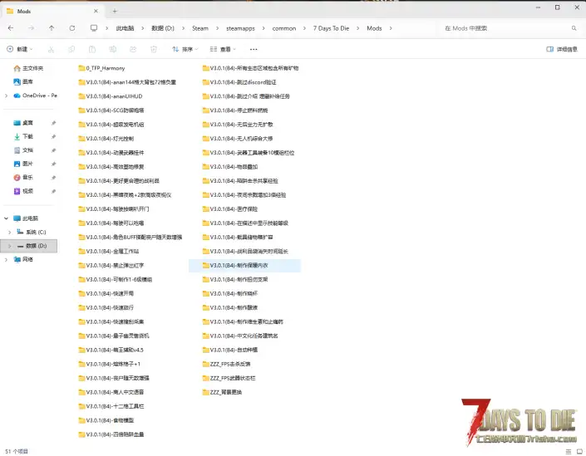Go up one folder level
This screenshot has width=586, height=456.
[52, 28]
